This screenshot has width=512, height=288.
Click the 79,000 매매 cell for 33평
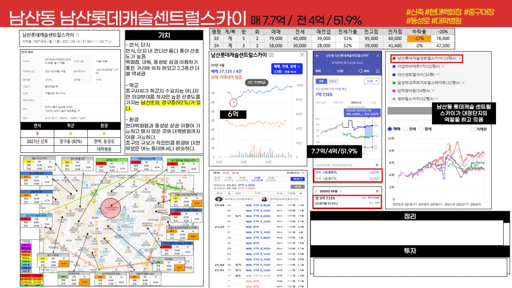tap(276, 38)
